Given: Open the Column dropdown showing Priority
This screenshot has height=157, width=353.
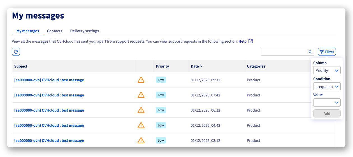Looking at the screenshot, I should [x=327, y=71].
